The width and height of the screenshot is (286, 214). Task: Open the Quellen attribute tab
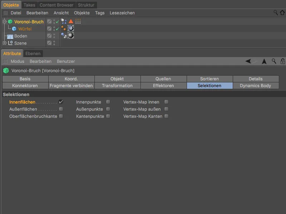click(x=163, y=79)
